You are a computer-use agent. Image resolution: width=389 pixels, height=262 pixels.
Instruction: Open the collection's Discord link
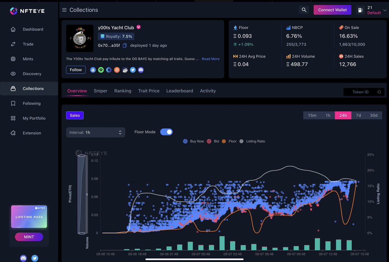pos(141,70)
